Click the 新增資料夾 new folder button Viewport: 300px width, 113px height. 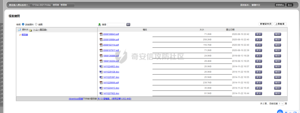pyautogui.click(x=266, y=24)
